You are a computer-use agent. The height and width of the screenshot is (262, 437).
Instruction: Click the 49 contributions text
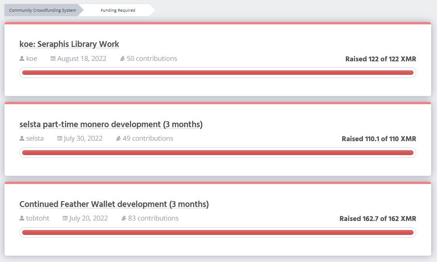tap(148, 138)
